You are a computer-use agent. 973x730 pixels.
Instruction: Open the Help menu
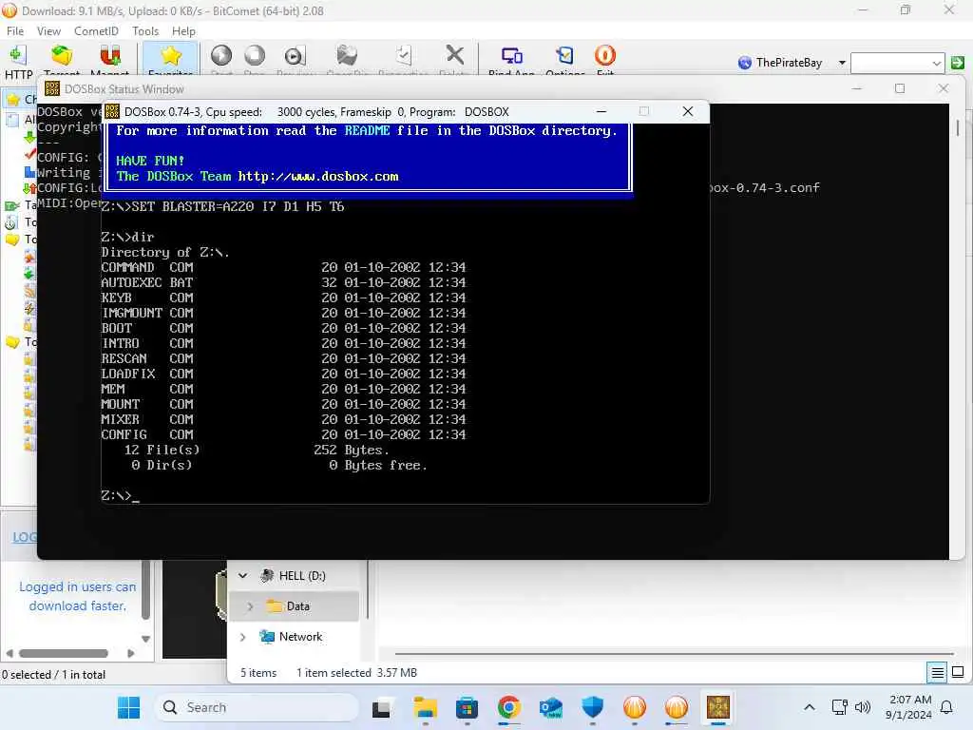(x=183, y=31)
